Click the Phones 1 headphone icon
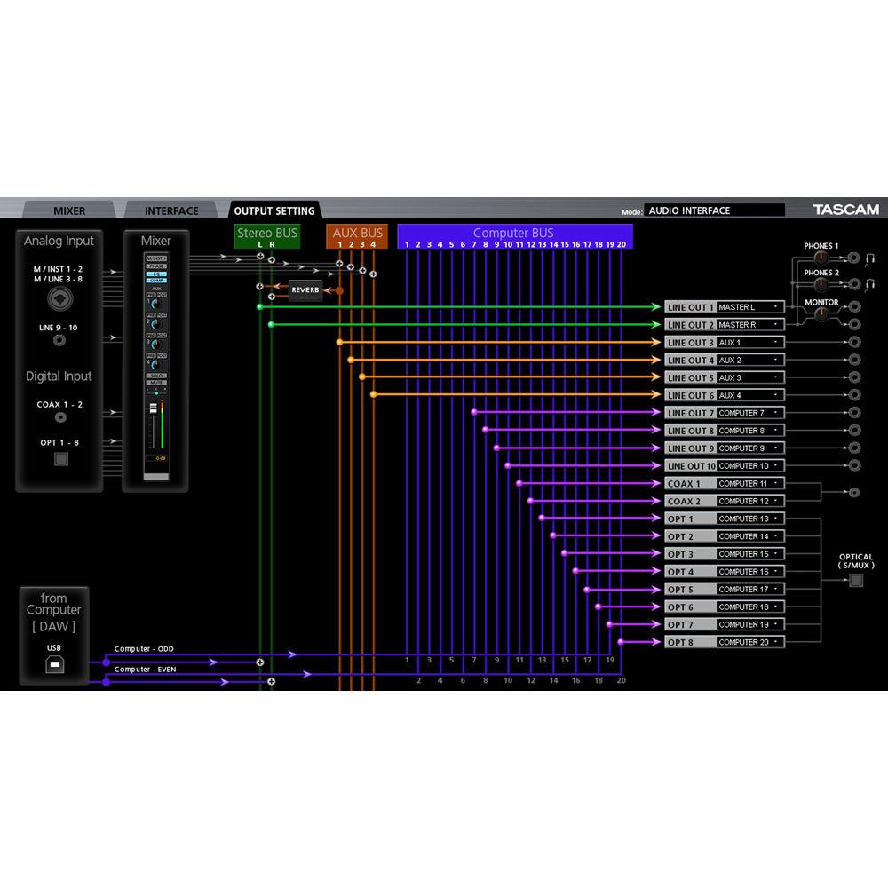The width and height of the screenshot is (888, 888). [x=871, y=258]
